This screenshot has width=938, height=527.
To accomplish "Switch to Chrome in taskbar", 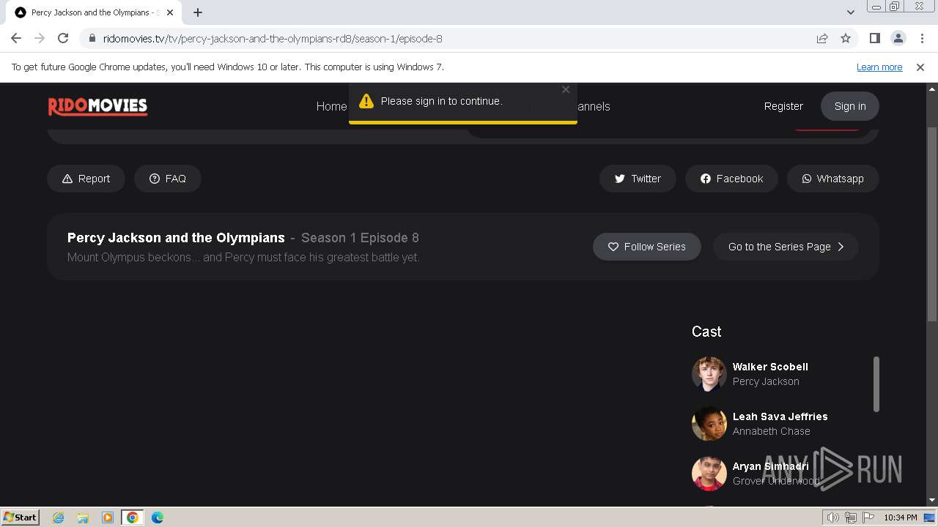I will pyautogui.click(x=133, y=517).
